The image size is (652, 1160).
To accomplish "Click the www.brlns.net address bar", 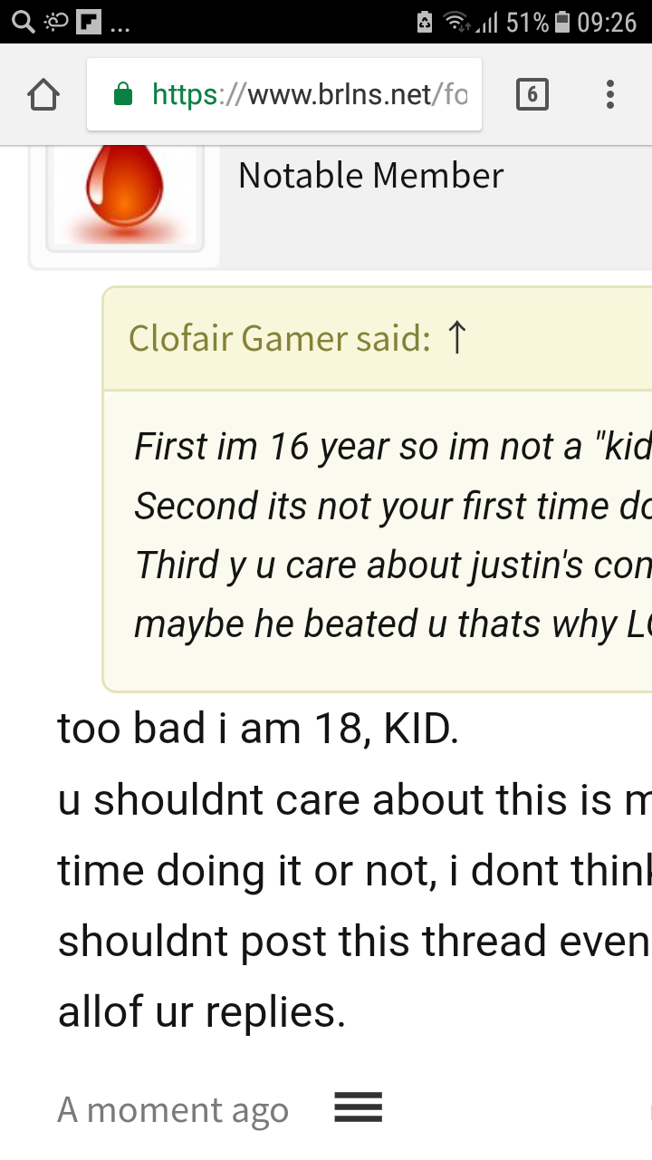I will pyautogui.click(x=284, y=94).
